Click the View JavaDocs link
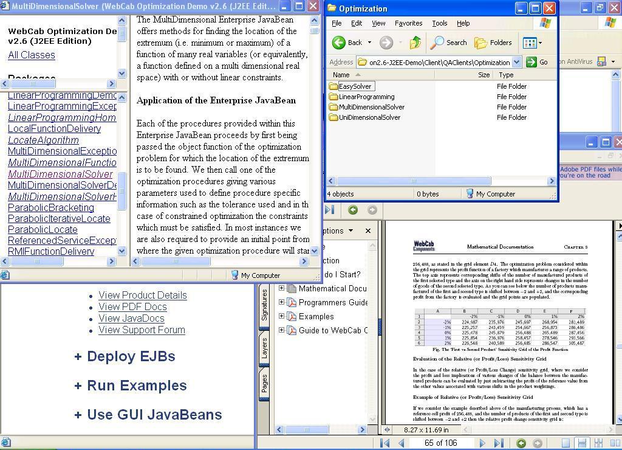 pos(131,319)
